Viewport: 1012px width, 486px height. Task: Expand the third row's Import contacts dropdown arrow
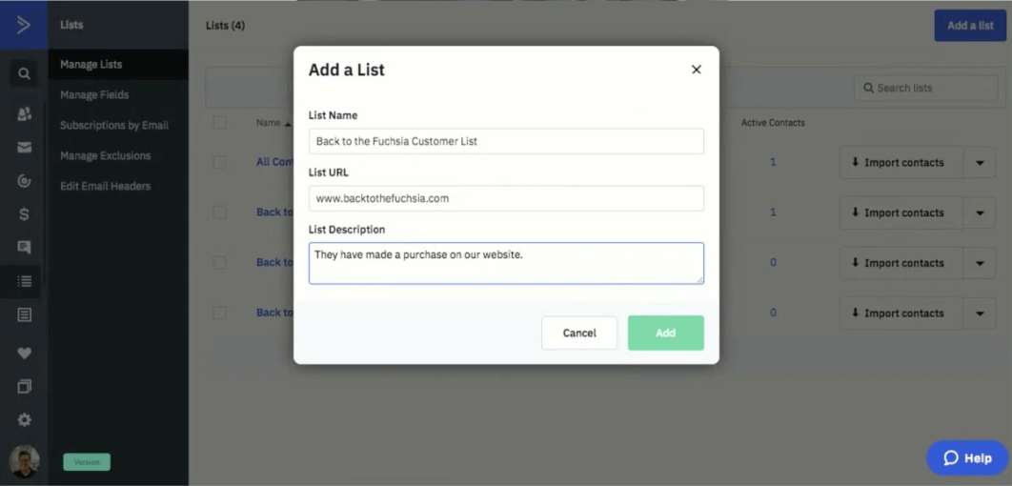coord(980,263)
